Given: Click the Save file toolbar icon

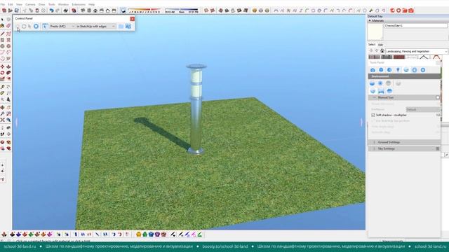Looking at the screenshot, I should click(x=17, y=10).
